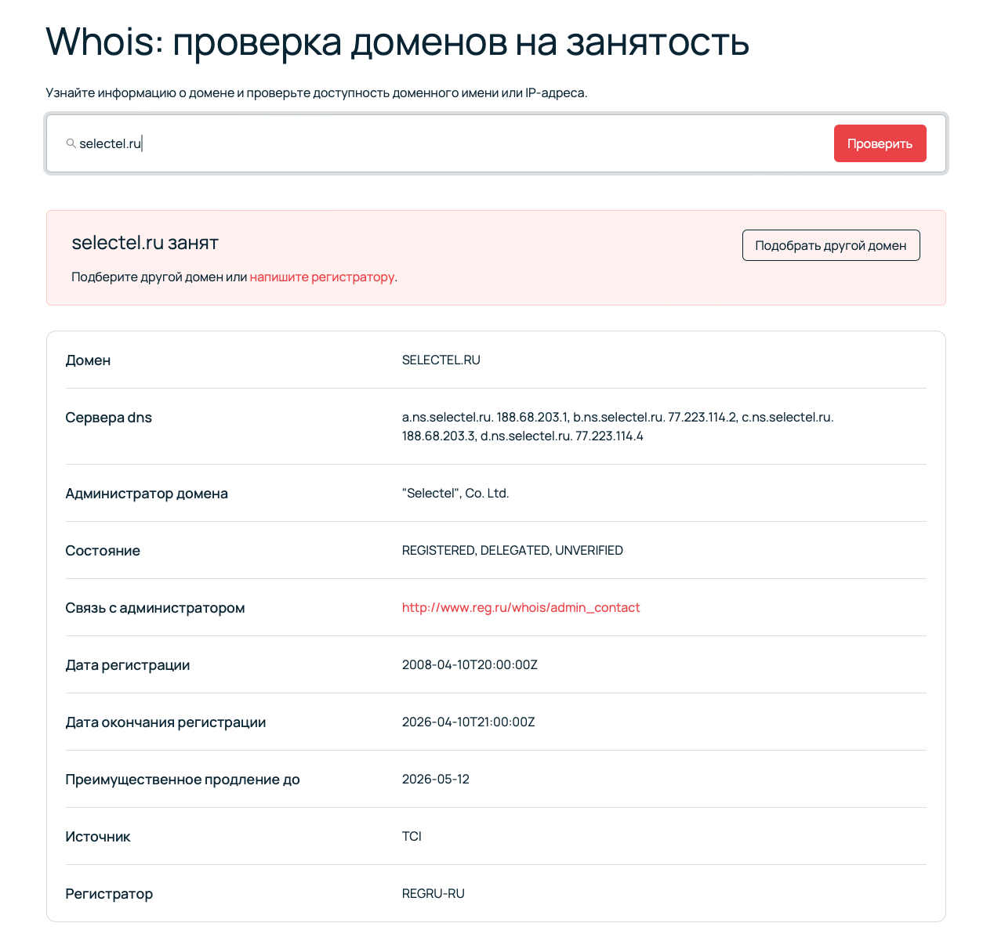Click the expiration date «2026-04-10T21:00:00Z»

tap(469, 722)
